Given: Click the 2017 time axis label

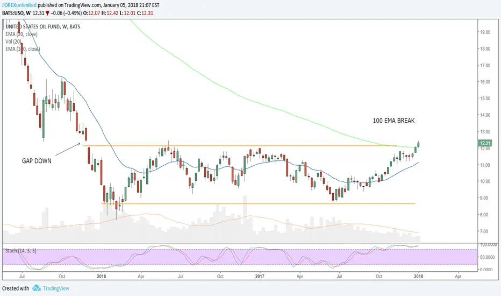Looking at the screenshot, I should coord(260,276).
